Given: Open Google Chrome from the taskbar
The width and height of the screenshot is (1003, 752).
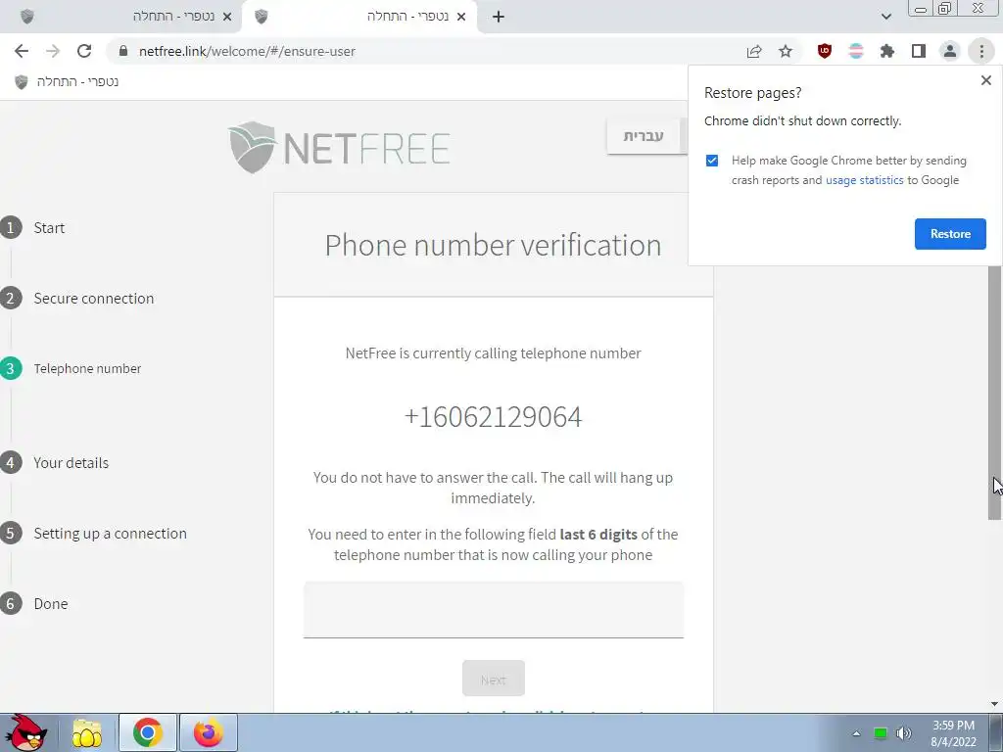Looking at the screenshot, I should pos(147,732).
